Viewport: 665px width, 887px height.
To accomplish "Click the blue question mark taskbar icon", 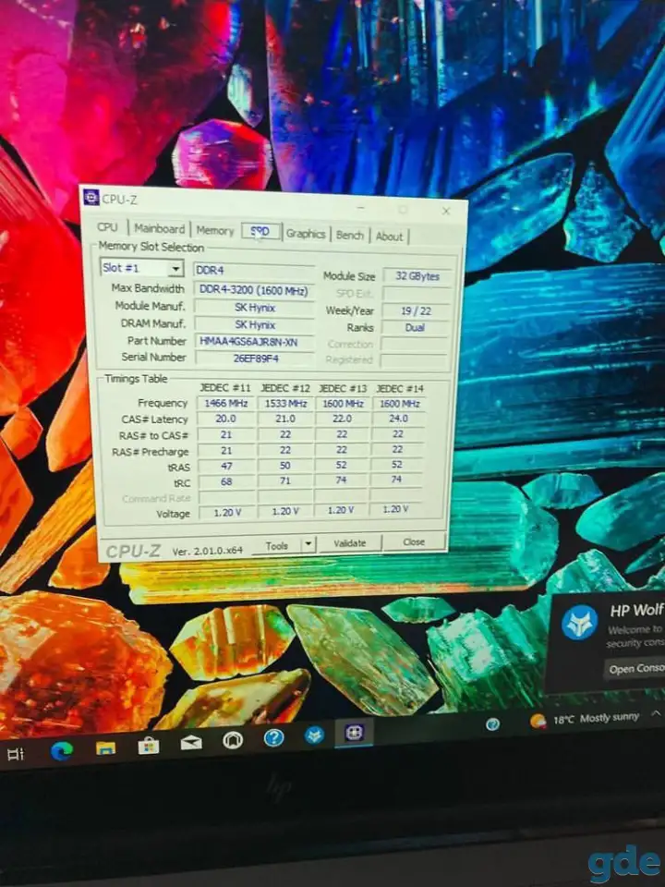I will pos(273,737).
